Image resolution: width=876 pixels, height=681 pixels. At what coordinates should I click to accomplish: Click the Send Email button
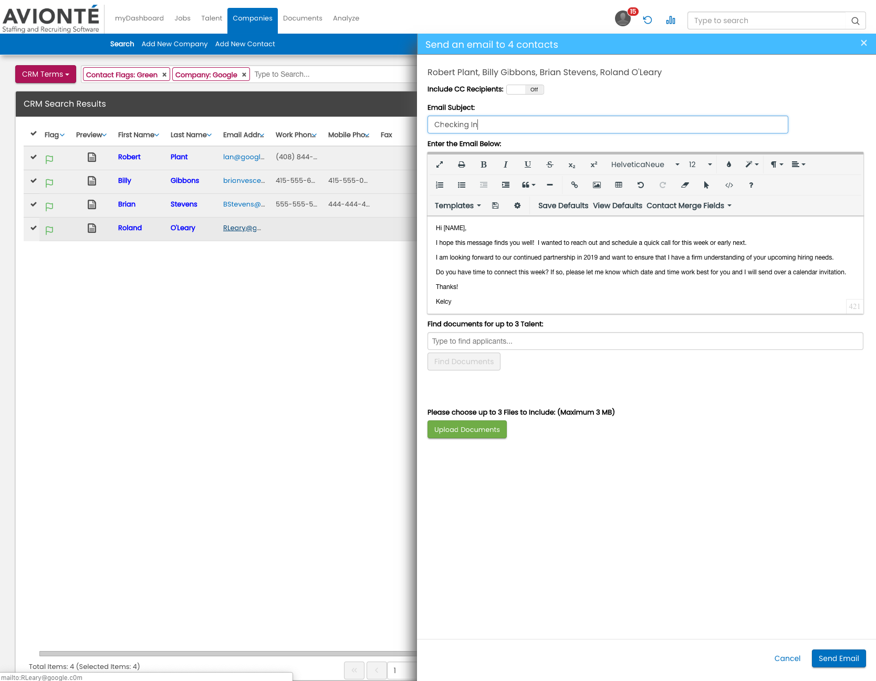[x=838, y=658]
